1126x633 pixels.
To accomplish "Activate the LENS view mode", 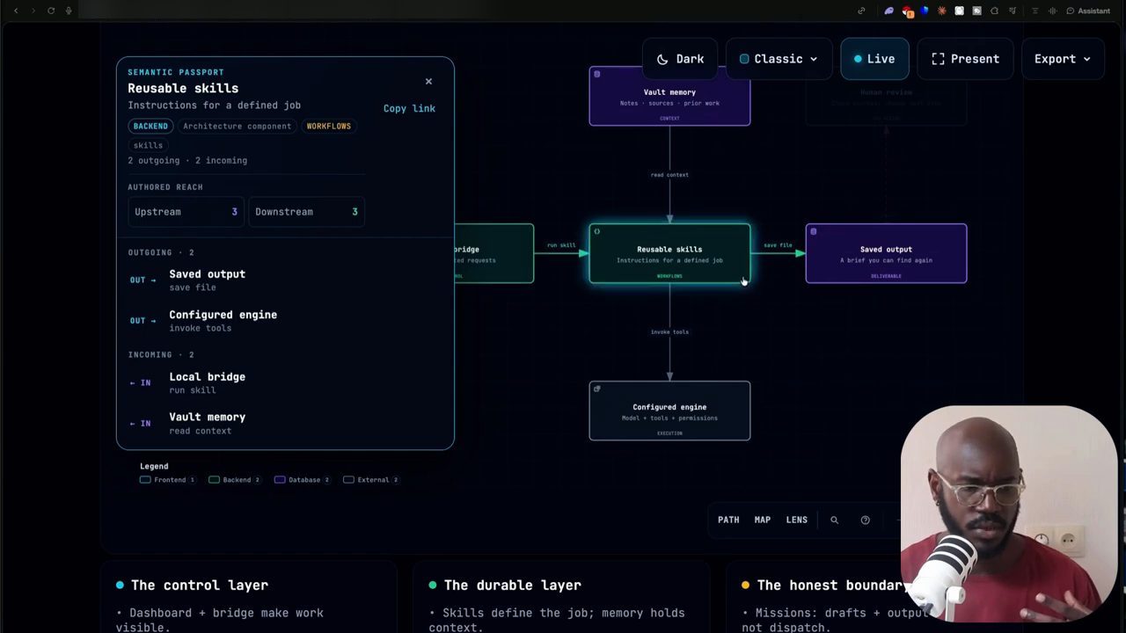I will pos(797,520).
